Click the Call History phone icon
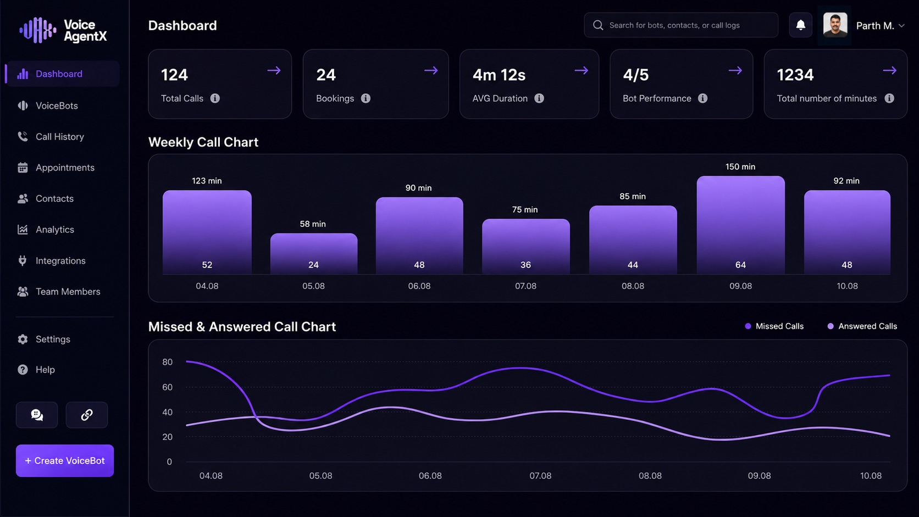This screenshot has height=517, width=919. pos(23,136)
